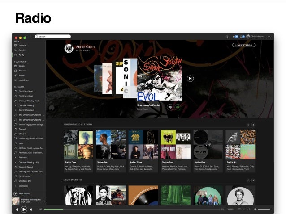Viewport: 286px width, 214px height.
Task: Adjust the volume slider
Action: click(264, 209)
